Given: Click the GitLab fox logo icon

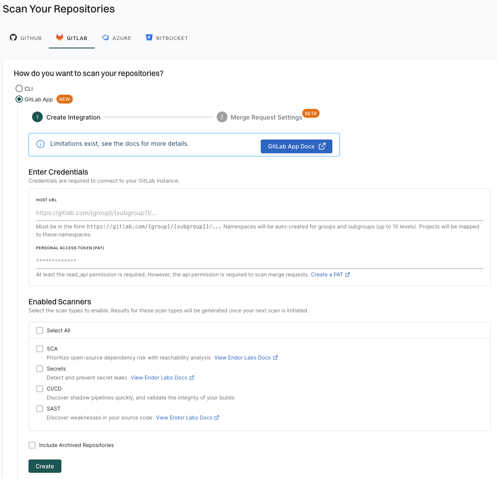Looking at the screenshot, I should 59,38.
